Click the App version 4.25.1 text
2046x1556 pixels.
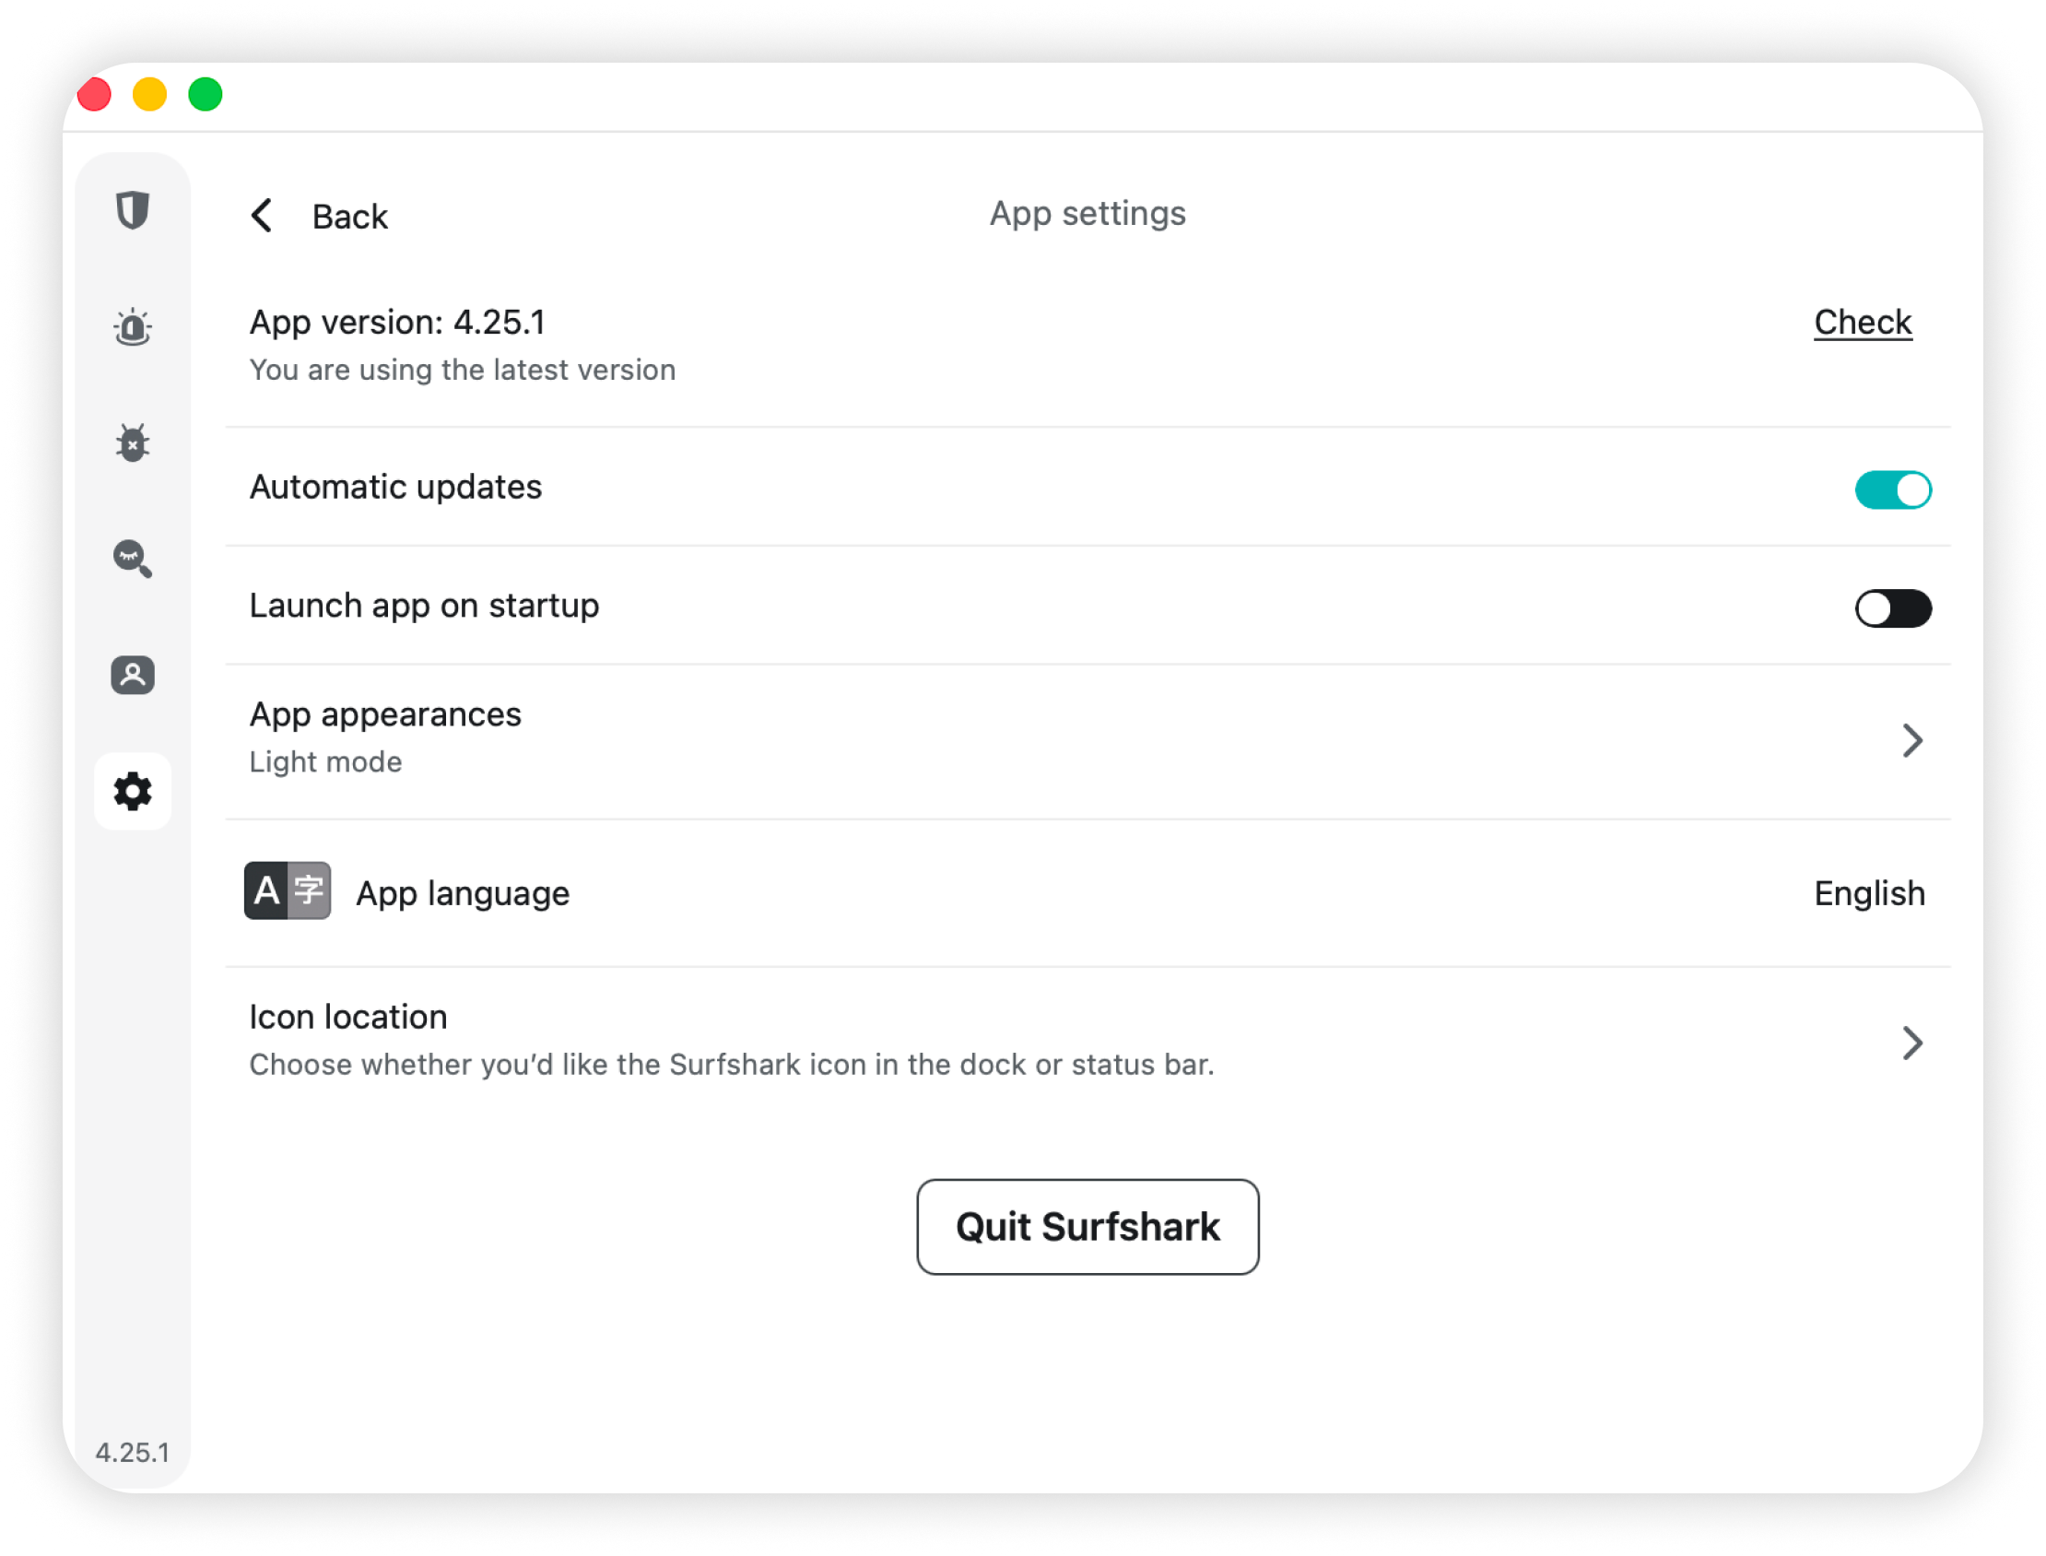[397, 323]
